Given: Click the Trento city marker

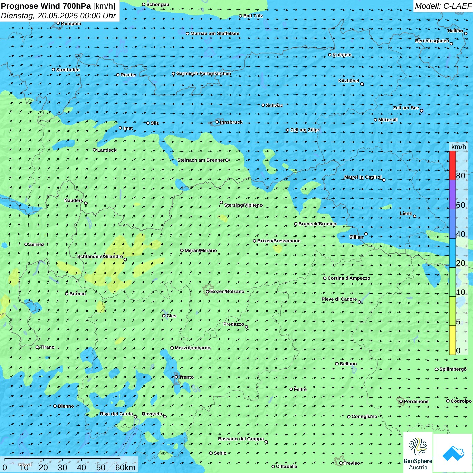Looking at the screenshot, I should point(176,377).
